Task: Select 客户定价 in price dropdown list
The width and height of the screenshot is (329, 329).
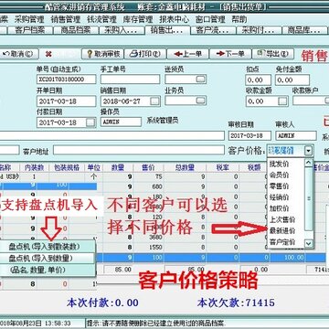Action: click(282, 242)
